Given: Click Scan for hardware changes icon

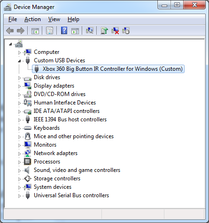Looking at the screenshot, I should pyautogui.click(x=90, y=30).
